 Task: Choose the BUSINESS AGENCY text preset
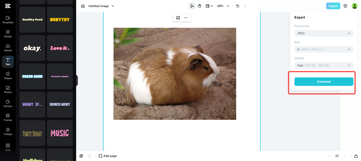pos(60,105)
